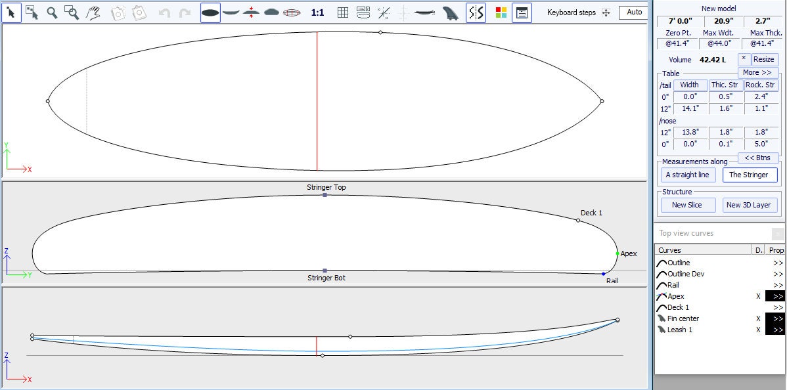Switch measurements to A straight line
The height and width of the screenshot is (390, 787).
pyautogui.click(x=688, y=175)
